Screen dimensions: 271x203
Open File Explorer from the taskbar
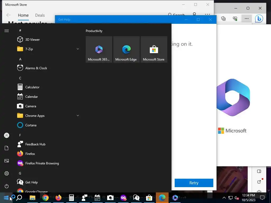coord(32,198)
